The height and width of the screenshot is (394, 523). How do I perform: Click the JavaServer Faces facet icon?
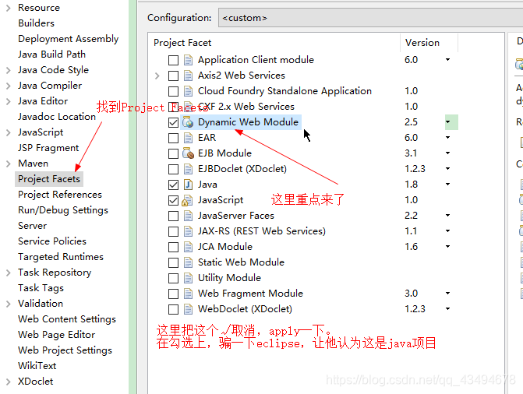[188, 216]
